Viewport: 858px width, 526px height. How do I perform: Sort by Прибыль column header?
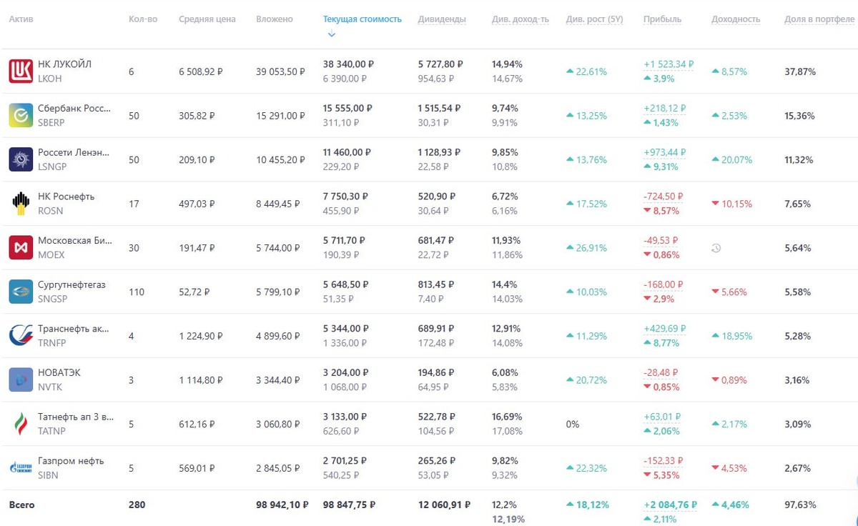tap(662, 19)
